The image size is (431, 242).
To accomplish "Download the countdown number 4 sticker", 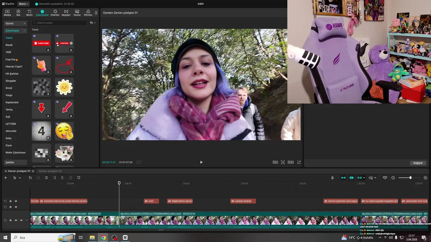I will pyautogui.click(x=48, y=138).
